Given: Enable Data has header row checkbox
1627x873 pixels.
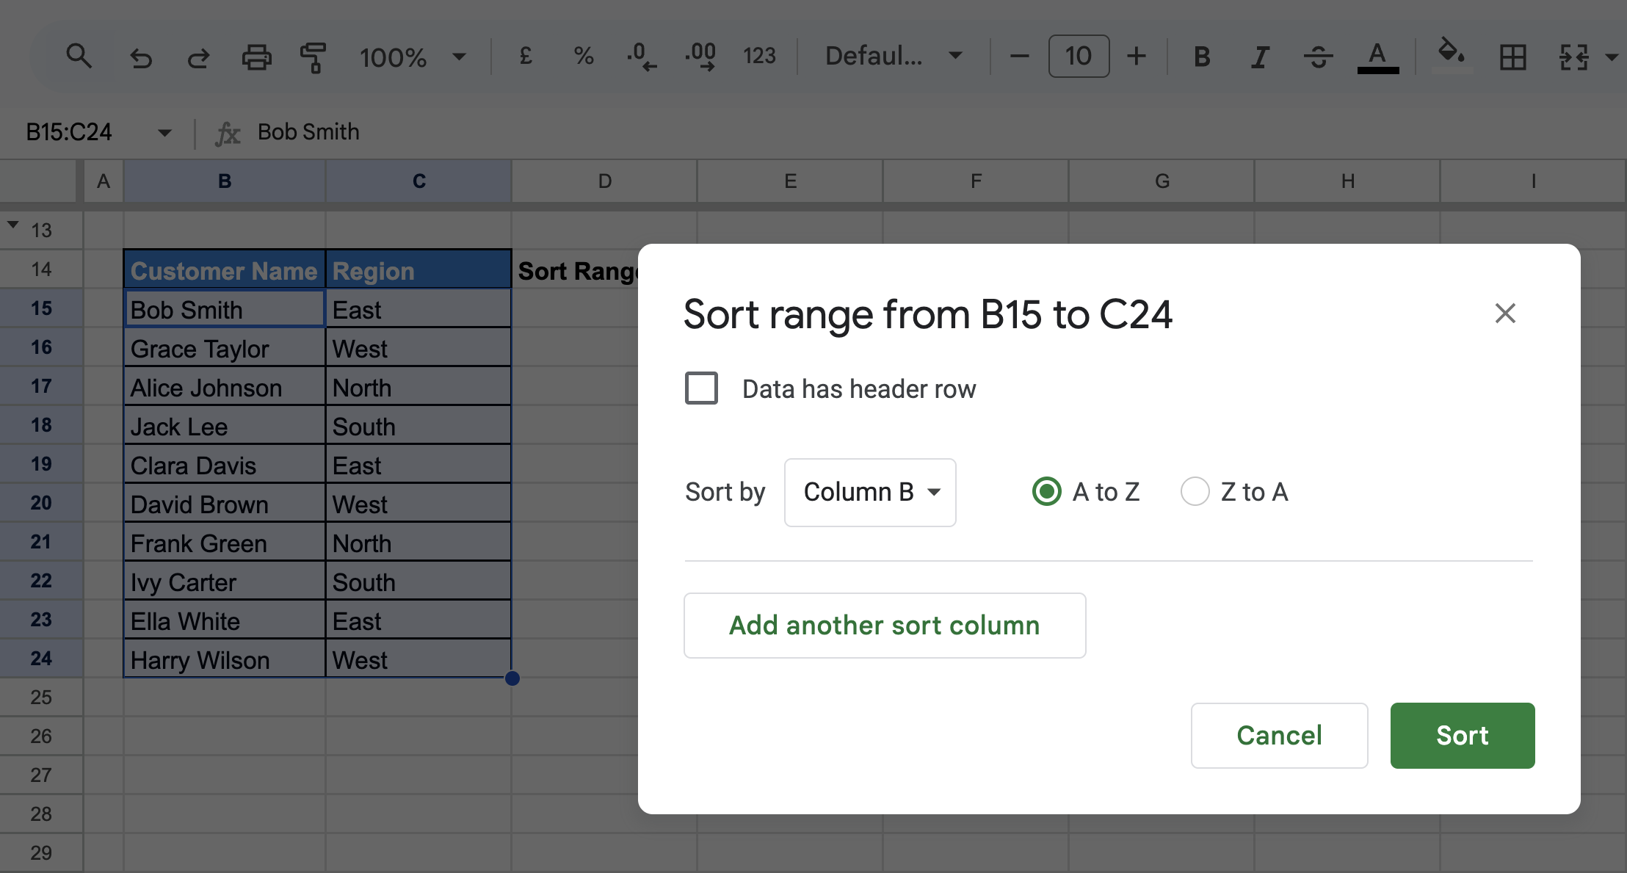Looking at the screenshot, I should (701, 388).
